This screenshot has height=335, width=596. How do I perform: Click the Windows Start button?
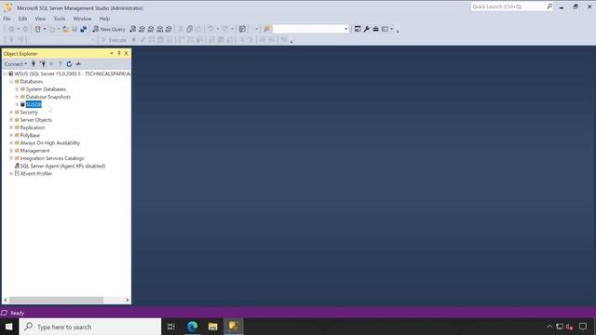click(x=9, y=327)
